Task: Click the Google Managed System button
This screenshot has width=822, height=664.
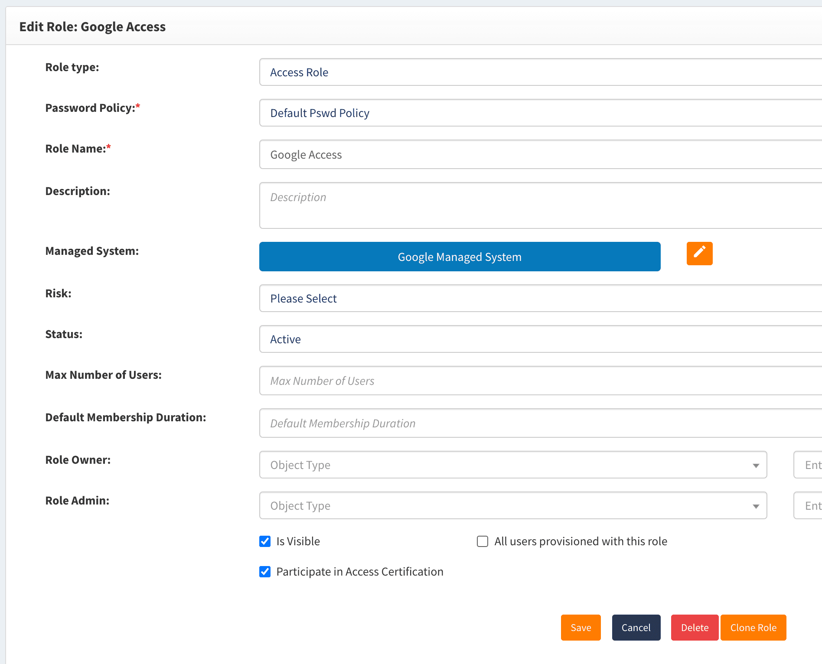Action: click(x=460, y=257)
